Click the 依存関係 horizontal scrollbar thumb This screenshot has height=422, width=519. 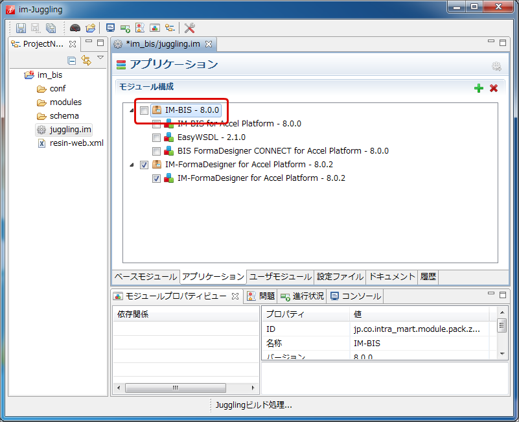176,388
